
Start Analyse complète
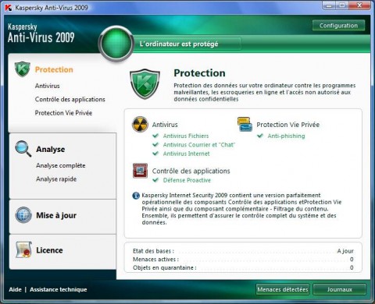(61, 165)
